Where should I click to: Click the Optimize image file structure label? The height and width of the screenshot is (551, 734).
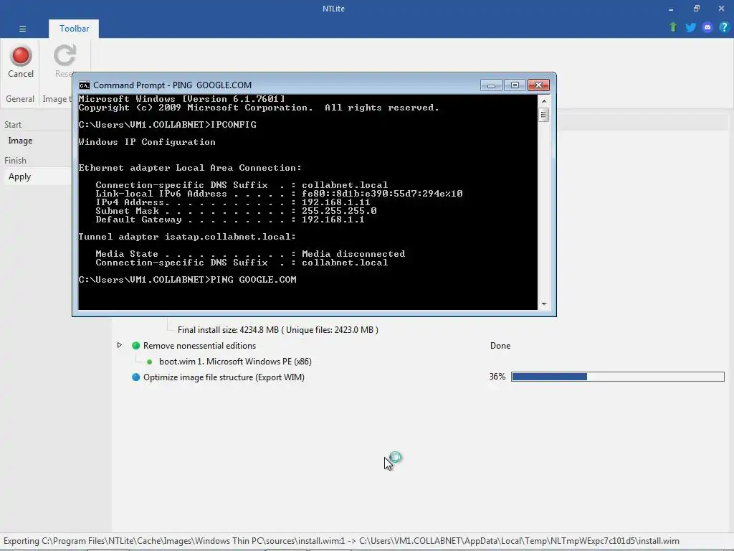coord(224,377)
